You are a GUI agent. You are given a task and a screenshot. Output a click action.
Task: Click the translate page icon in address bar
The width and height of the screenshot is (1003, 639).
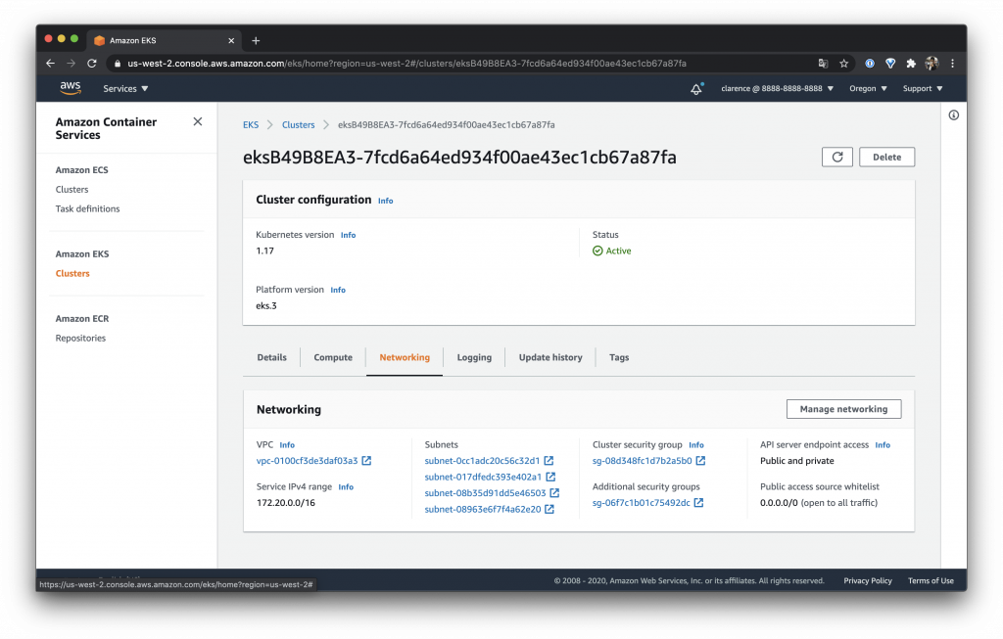(x=823, y=64)
